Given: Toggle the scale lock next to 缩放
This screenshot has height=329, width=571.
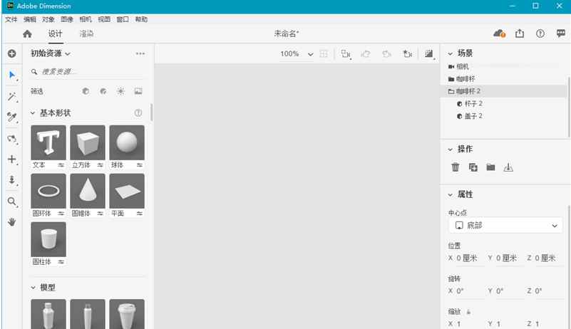Looking at the screenshot, I should click(x=468, y=312).
